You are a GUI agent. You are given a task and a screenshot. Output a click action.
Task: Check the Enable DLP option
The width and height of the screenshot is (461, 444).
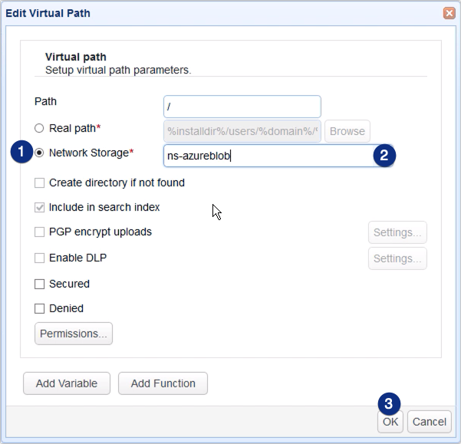tap(39, 258)
